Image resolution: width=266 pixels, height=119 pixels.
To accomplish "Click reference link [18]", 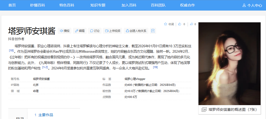I will point(11,50).
